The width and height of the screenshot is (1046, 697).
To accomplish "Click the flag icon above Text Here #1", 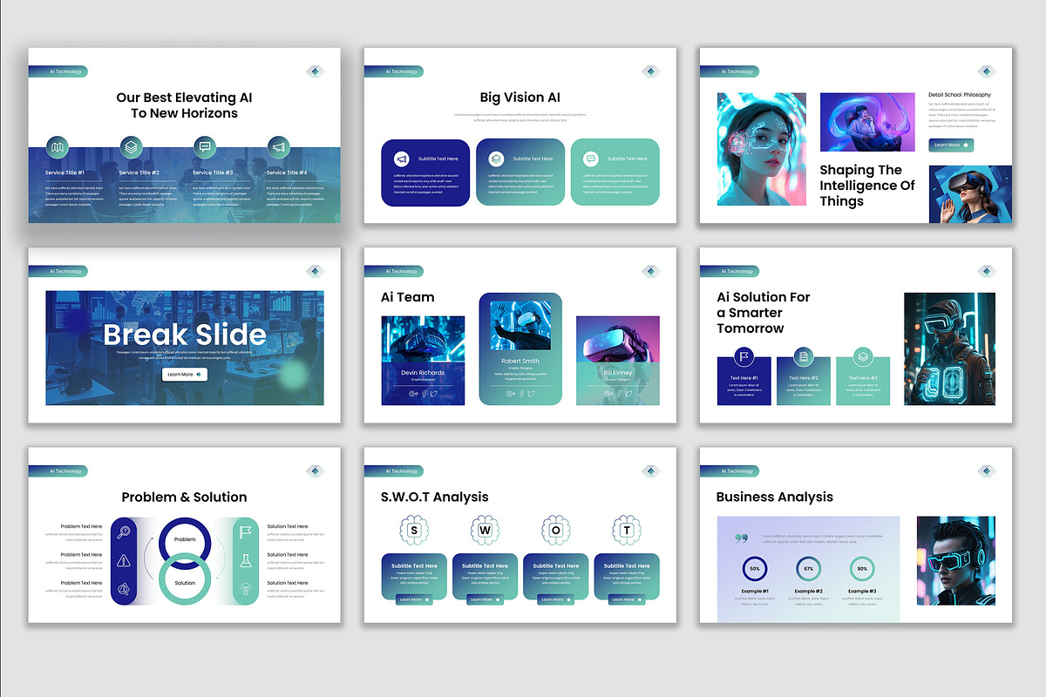I will [x=744, y=356].
